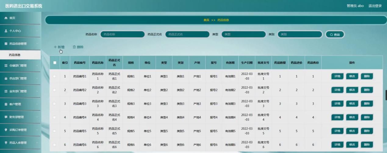This screenshot has height=153, width=387.
Task: Click 删除 button in row 药品编号4
Action: [x=367, y=117]
